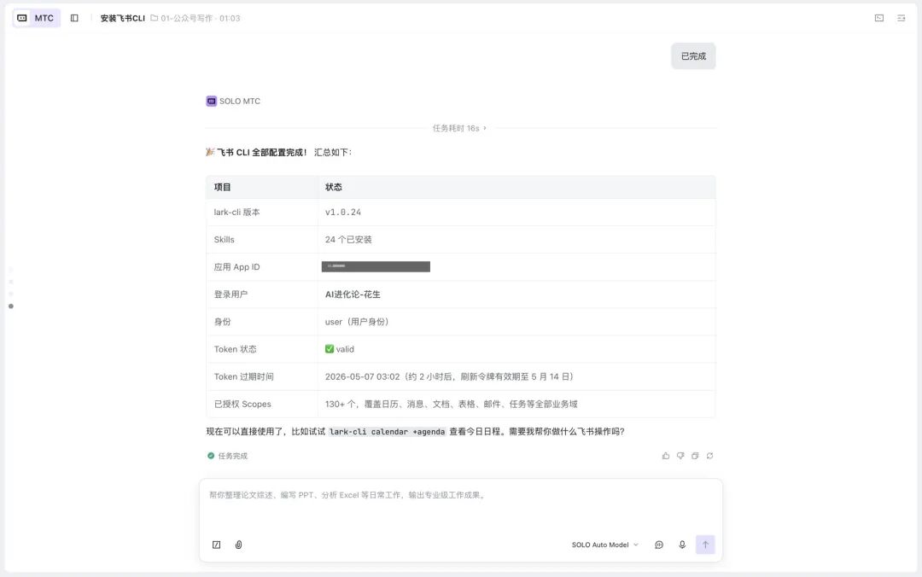Click the Skills row label
The image size is (922, 577).
224,239
